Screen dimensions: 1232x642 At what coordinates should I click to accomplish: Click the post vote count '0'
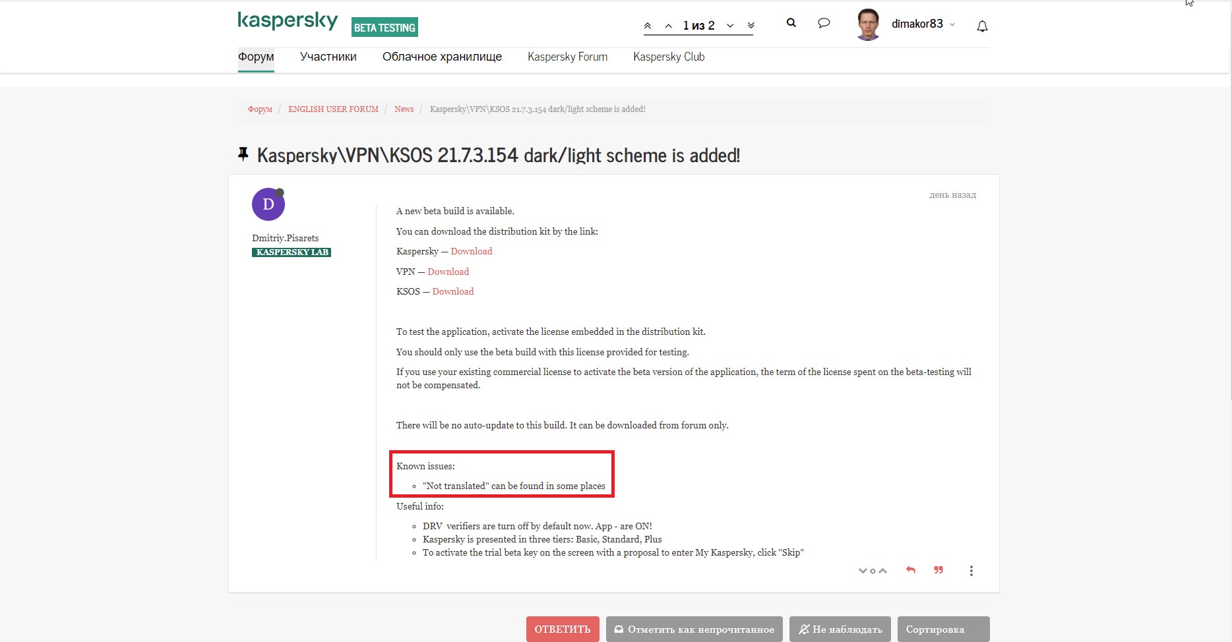click(x=873, y=571)
